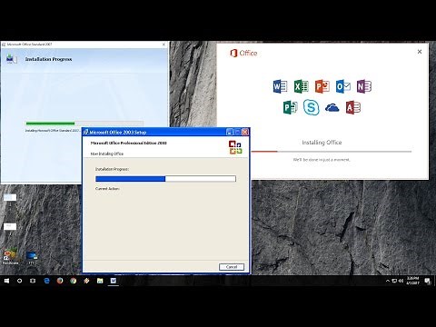Click the 'Installation Progress' heading in 2007 window
This screenshot has width=436, height=327.
click(x=48, y=59)
